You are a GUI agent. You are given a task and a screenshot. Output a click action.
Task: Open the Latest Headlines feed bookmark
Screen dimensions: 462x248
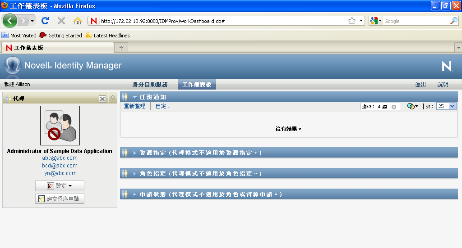coord(107,36)
